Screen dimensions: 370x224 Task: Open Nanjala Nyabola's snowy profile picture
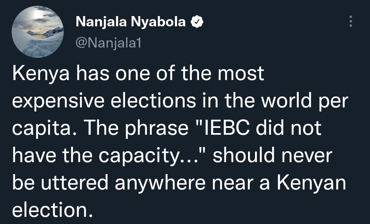(38, 32)
